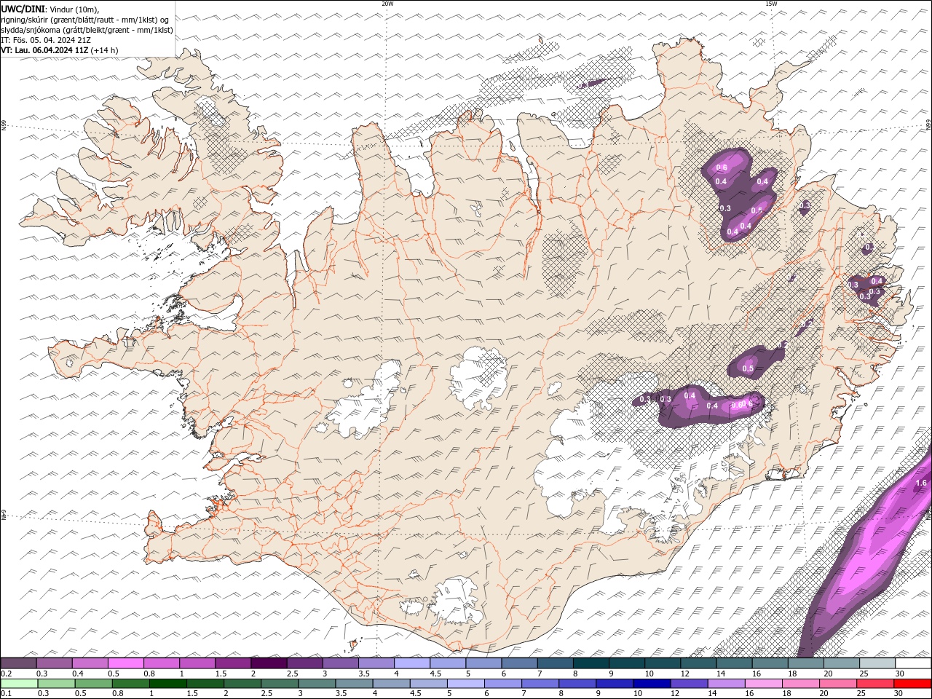Click the bold UWC/DINI title text
This screenshot has height=699, width=932.
pos(23,8)
